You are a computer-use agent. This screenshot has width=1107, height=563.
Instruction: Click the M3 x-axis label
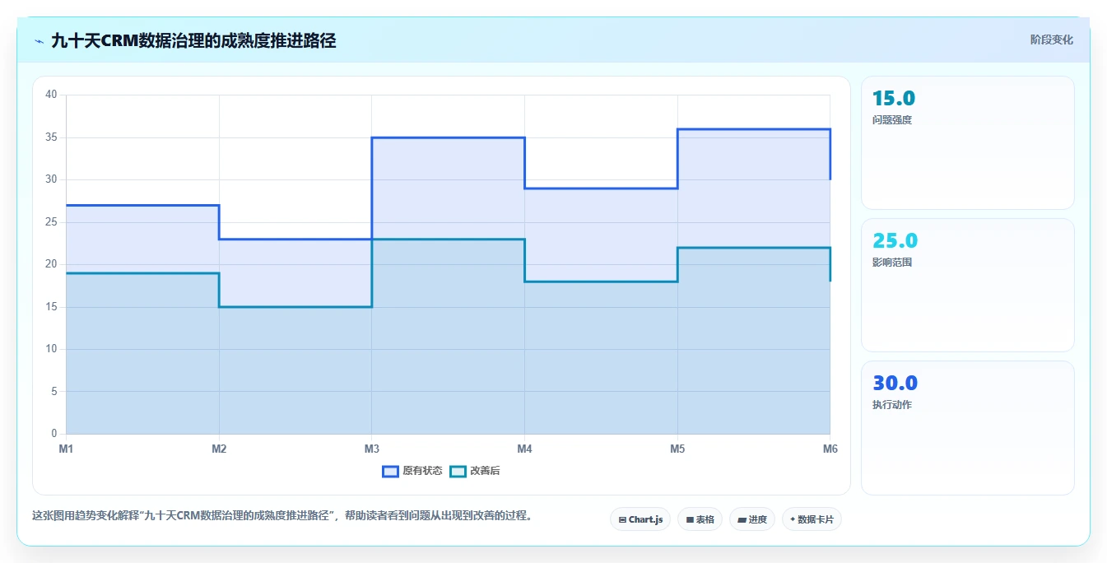click(x=372, y=449)
